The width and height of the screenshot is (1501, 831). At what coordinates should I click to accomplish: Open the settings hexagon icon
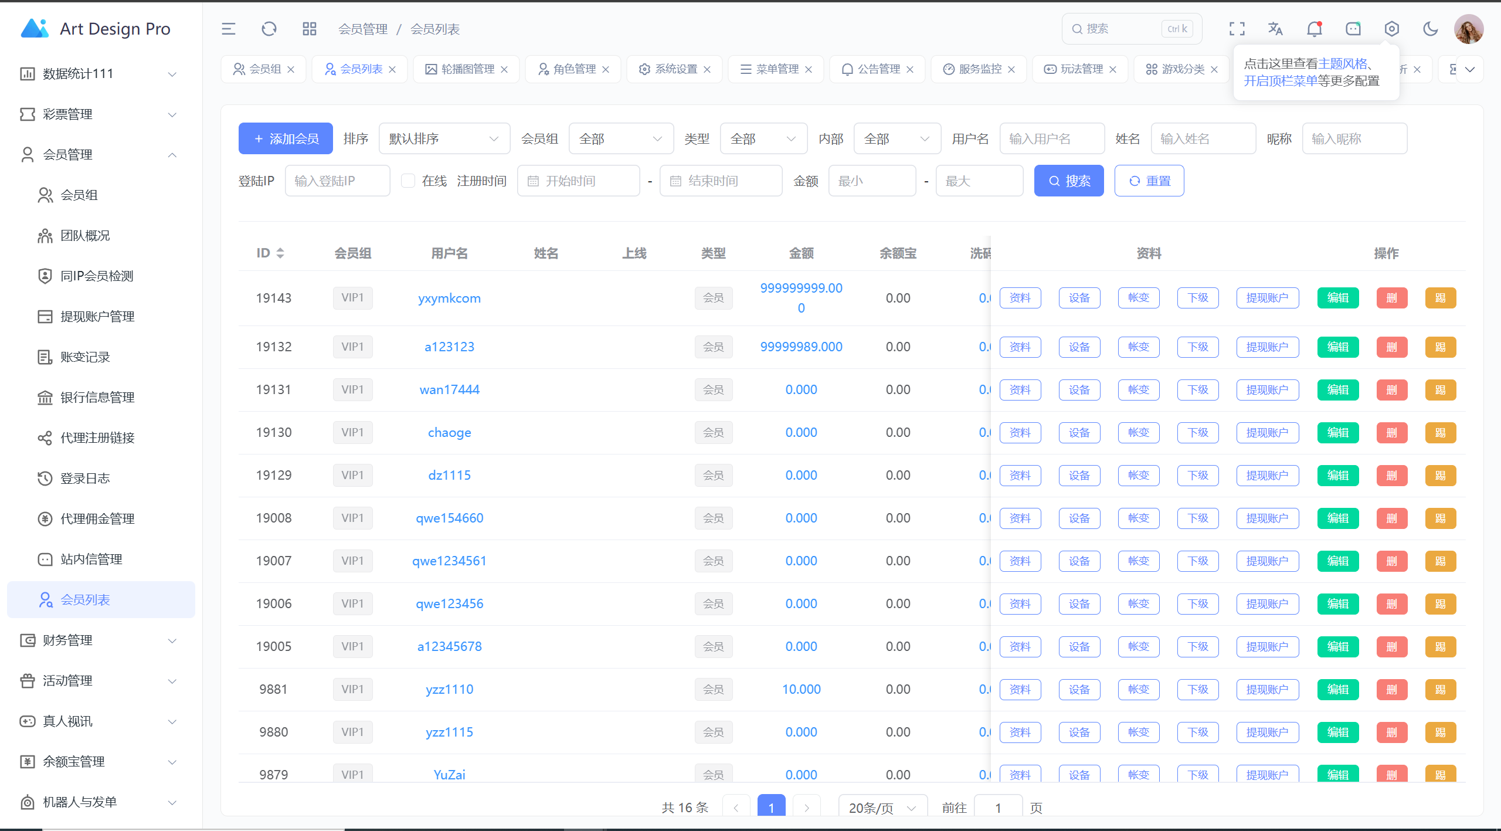pos(1391,29)
